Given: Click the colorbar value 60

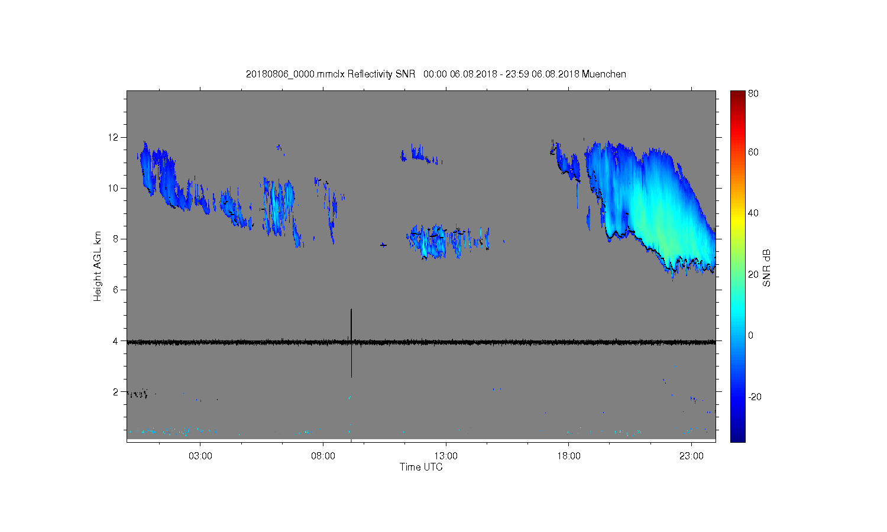Looking at the screenshot, I should tap(753, 152).
